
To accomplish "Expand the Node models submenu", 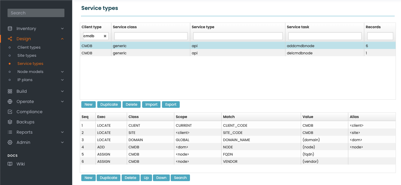I will [62, 72].
